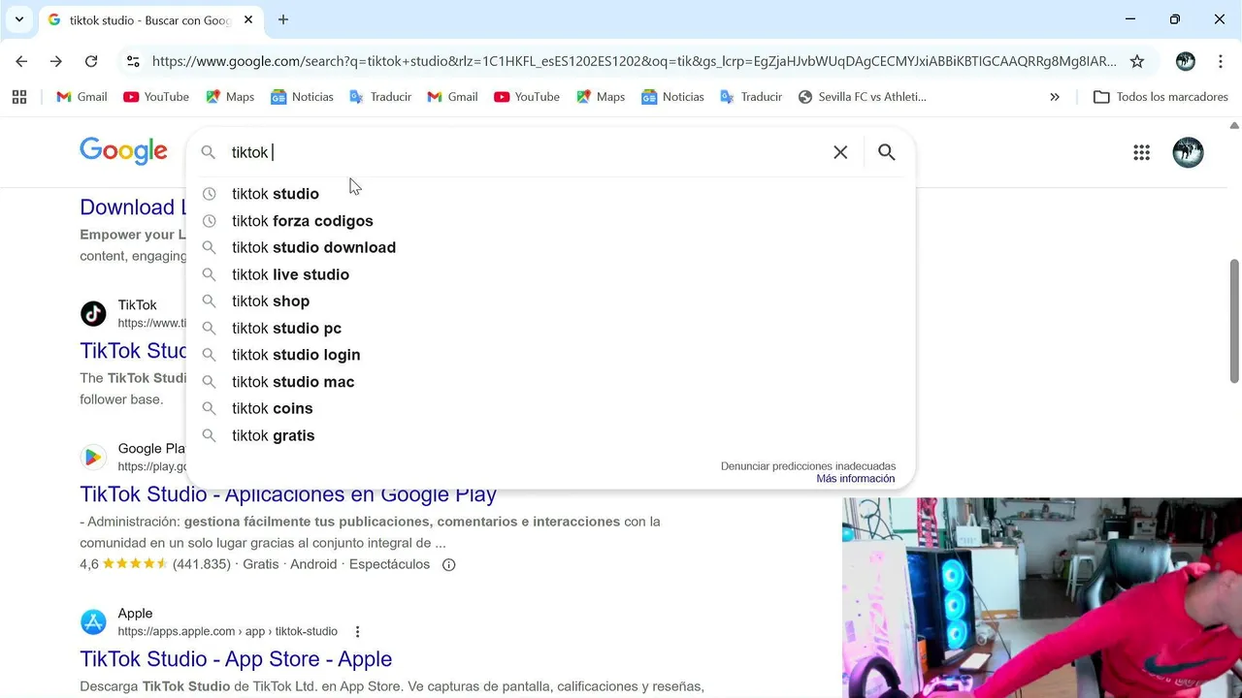This screenshot has width=1242, height=698.
Task: Open the Google account avatar
Action: [1188, 152]
